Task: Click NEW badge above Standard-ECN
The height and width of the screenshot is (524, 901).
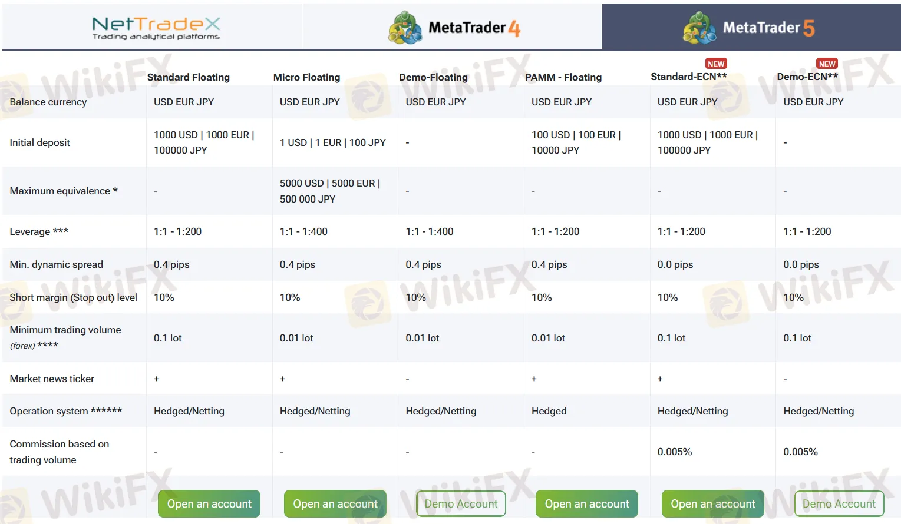Action: click(716, 64)
